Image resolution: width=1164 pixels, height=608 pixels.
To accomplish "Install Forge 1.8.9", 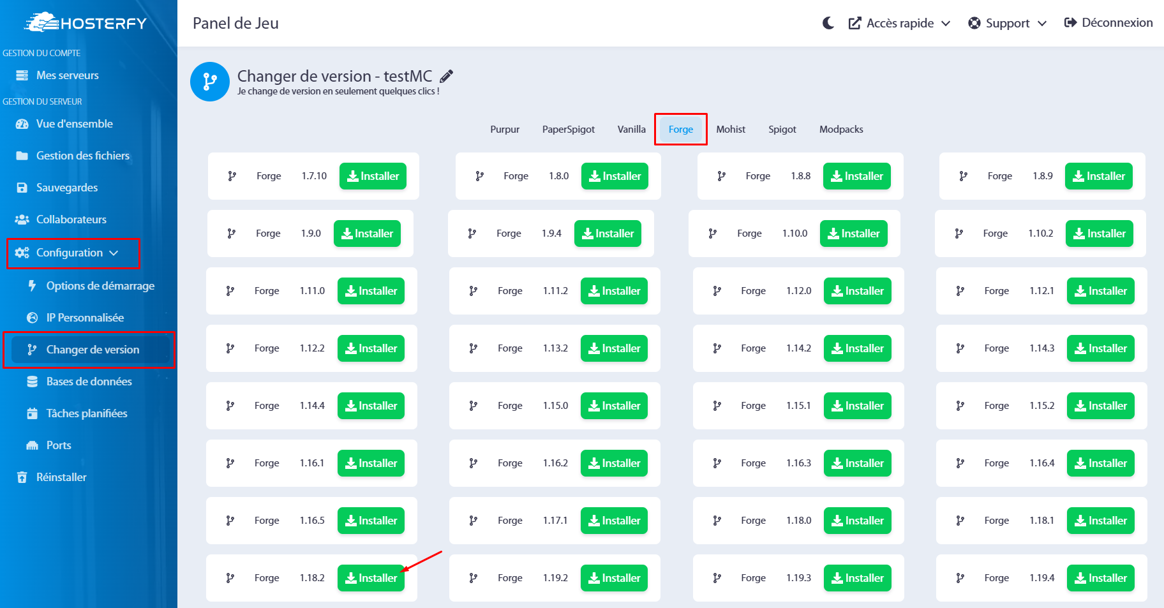I will click(x=1099, y=176).
